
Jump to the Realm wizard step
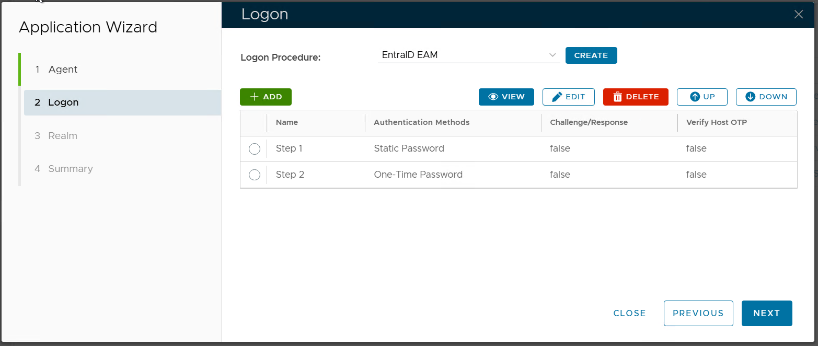click(63, 136)
